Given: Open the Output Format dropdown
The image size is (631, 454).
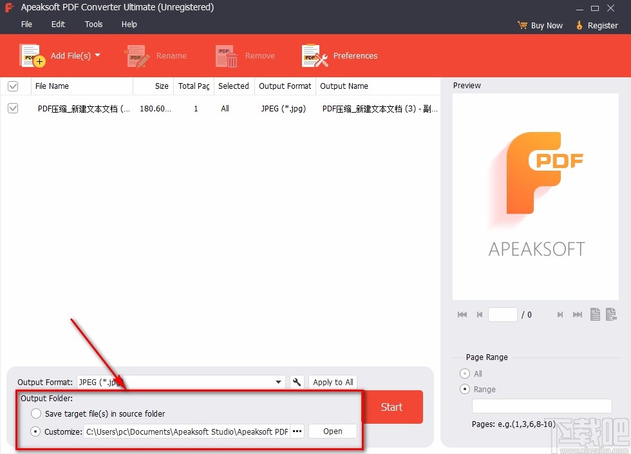Looking at the screenshot, I should [278, 381].
